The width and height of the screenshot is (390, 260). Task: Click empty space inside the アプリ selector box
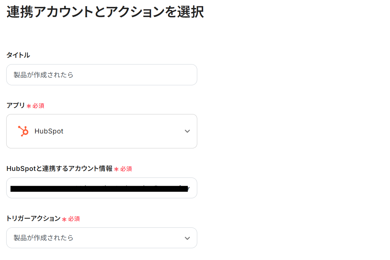122,131
